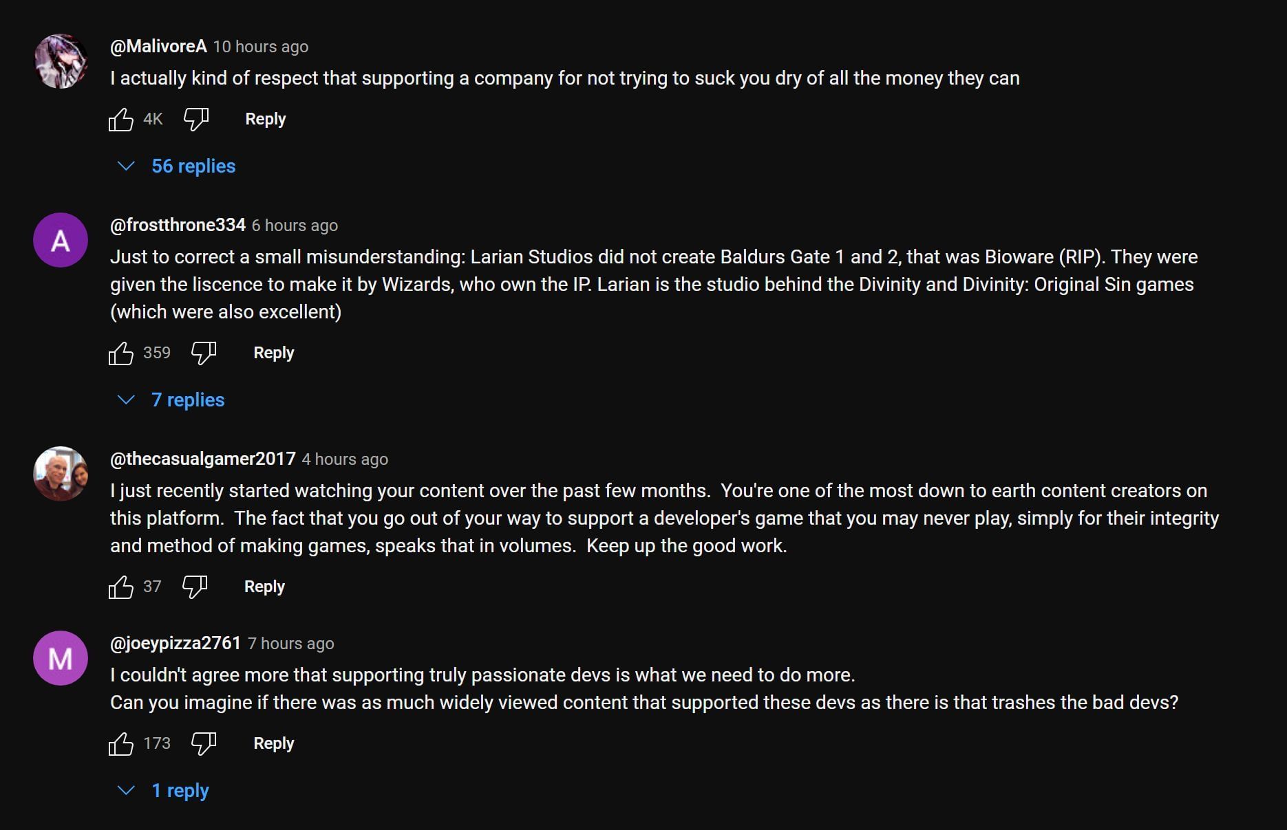Dislike the @thecasualgamer2017 comment
This screenshot has height=830, width=1287.
(195, 587)
